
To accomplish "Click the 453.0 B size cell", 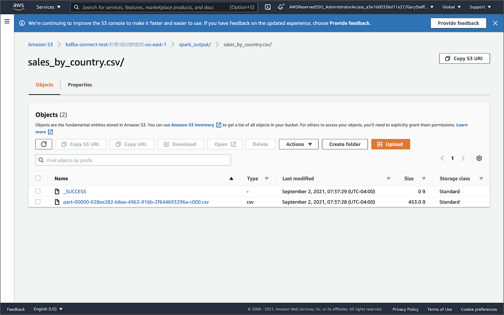I will [417, 202].
